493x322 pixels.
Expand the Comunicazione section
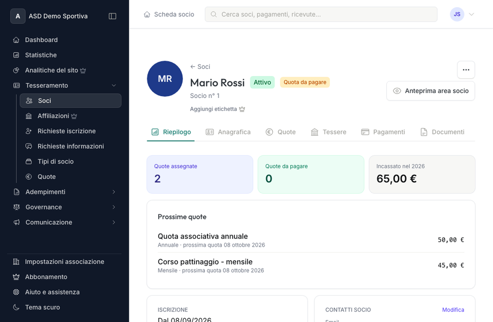click(64, 222)
